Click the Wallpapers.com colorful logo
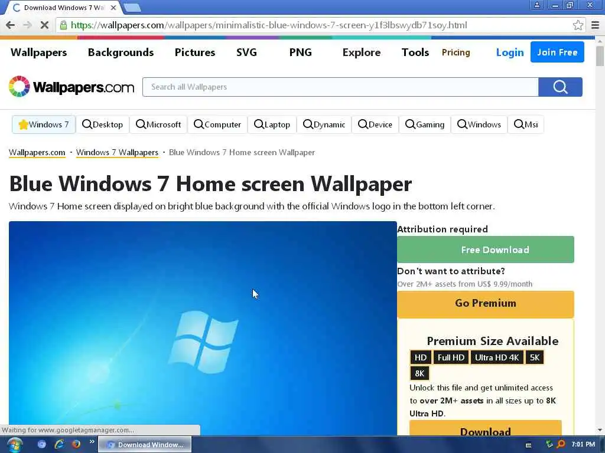Viewport: 605px width, 453px height. [x=71, y=87]
